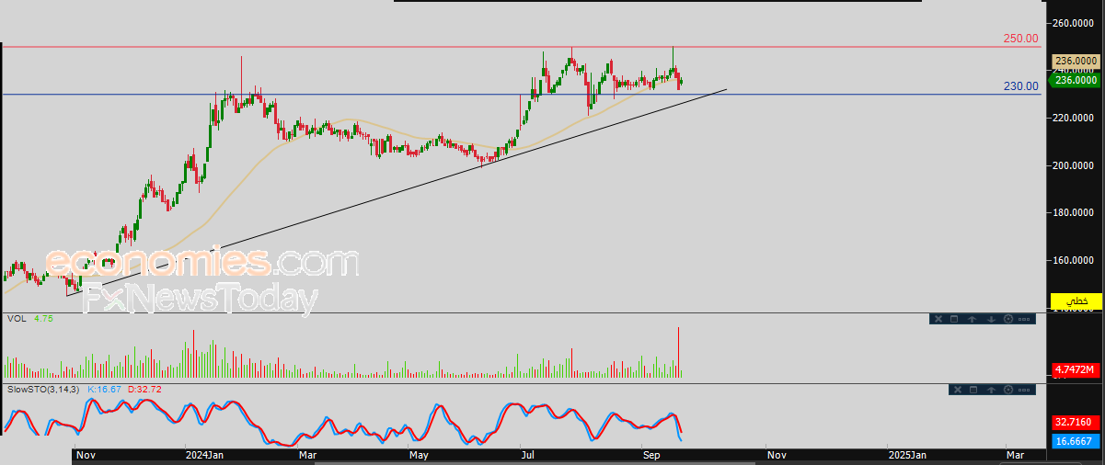Image resolution: width=1105 pixels, height=465 pixels.
Task: Click the beige 236.0000 moving average tag
Action: 1076,61
